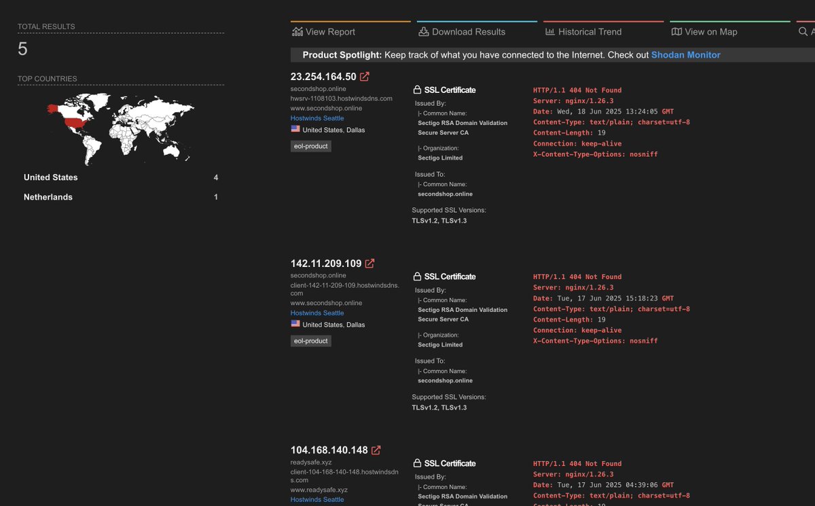This screenshot has width=815, height=506.
Task: Click the Date header Wed, 18 Jun 2025
Action: 604,111
